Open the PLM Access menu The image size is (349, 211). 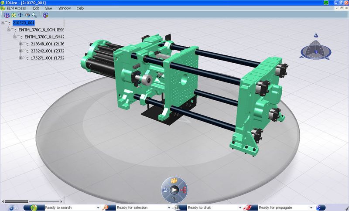coord(16,8)
